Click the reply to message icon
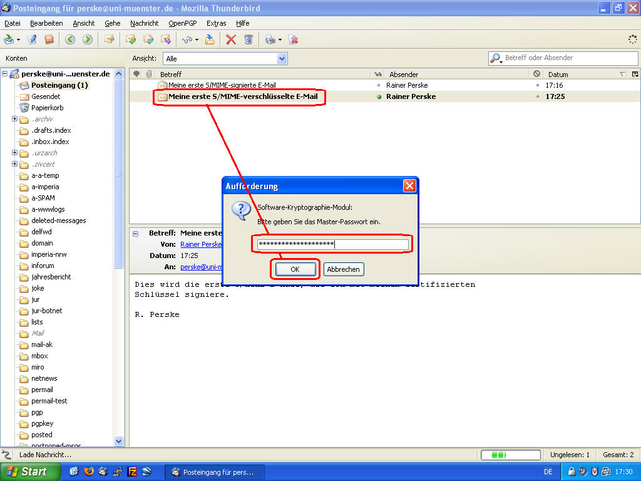641x481 pixels. point(131,39)
